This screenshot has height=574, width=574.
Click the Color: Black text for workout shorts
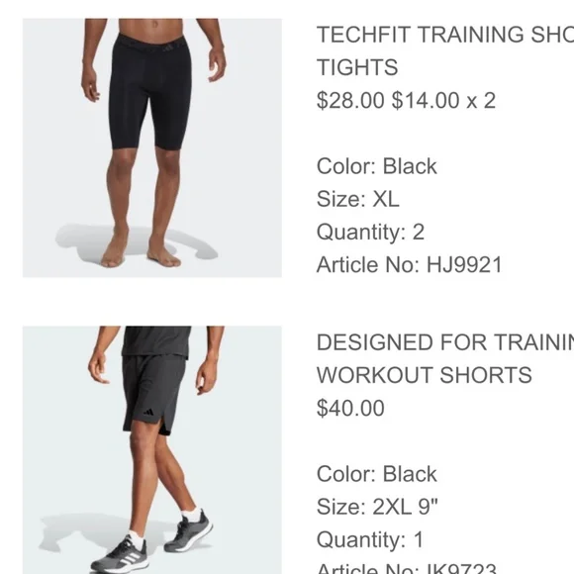pos(377,474)
